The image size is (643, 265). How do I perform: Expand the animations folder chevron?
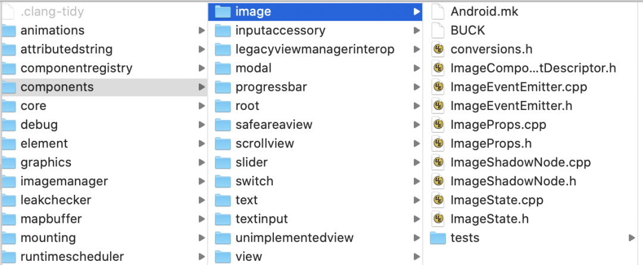click(201, 30)
